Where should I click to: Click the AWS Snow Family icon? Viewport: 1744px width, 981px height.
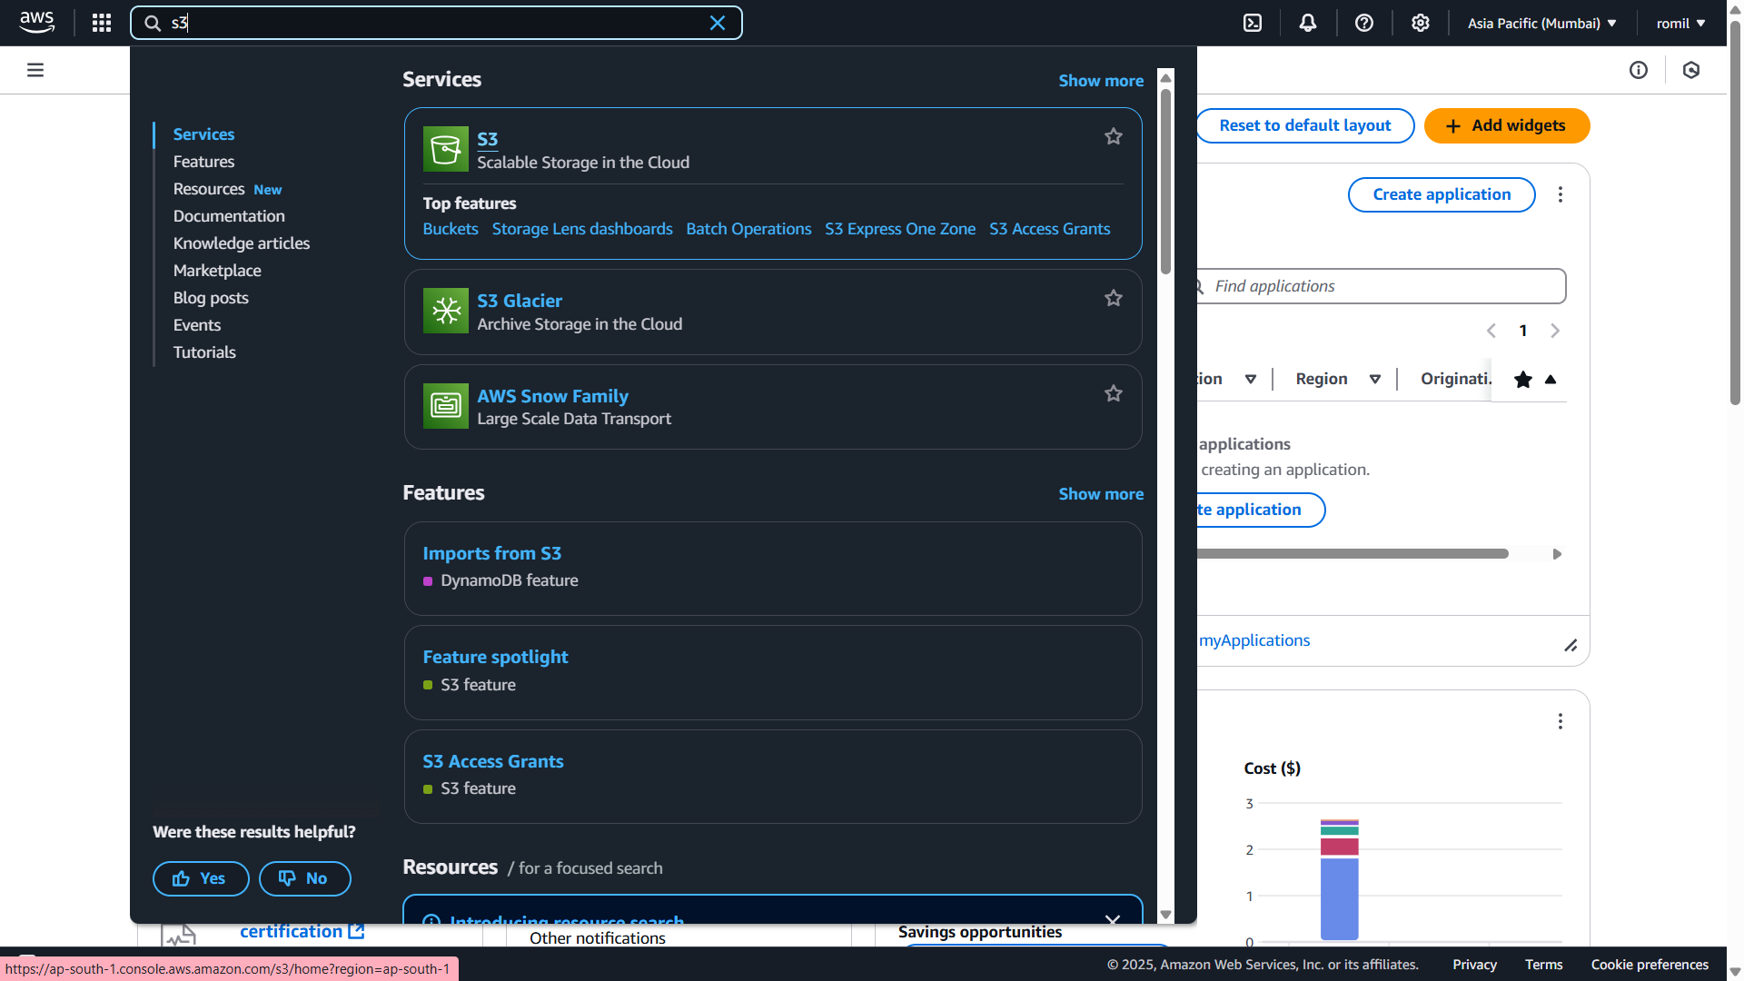[x=446, y=406]
